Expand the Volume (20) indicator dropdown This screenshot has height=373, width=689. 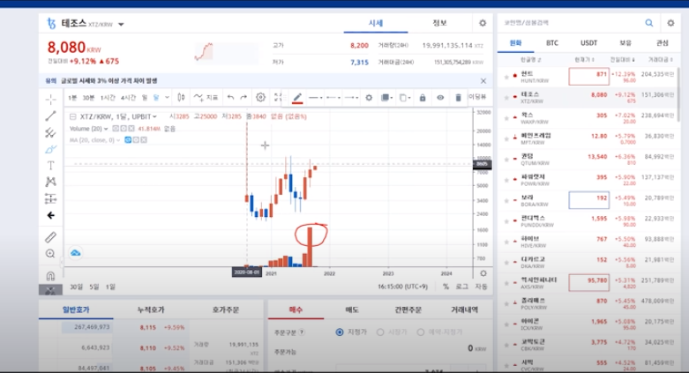106,129
